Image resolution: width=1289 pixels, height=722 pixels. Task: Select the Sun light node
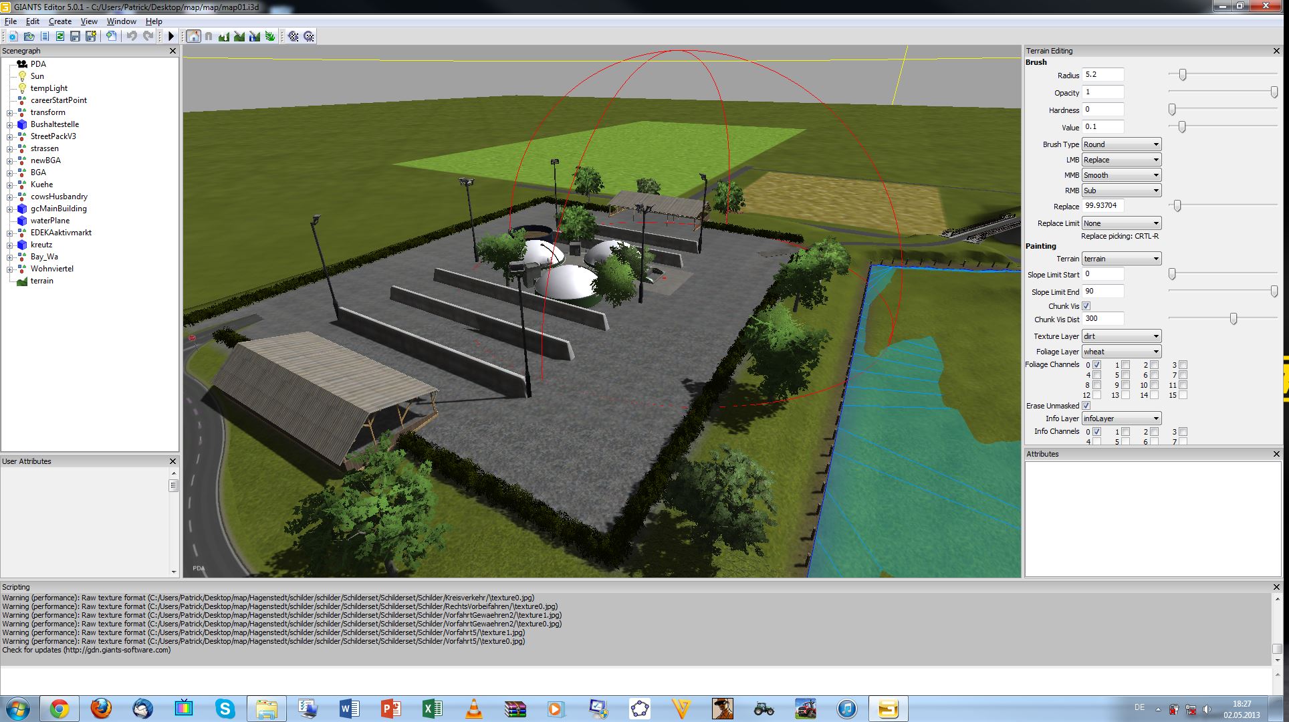[37, 76]
